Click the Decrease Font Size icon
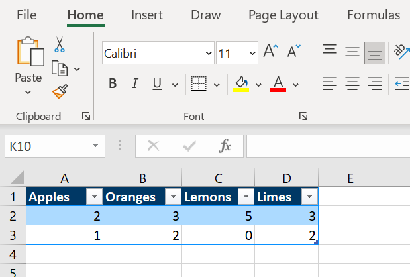410x277 pixels. 294,51
